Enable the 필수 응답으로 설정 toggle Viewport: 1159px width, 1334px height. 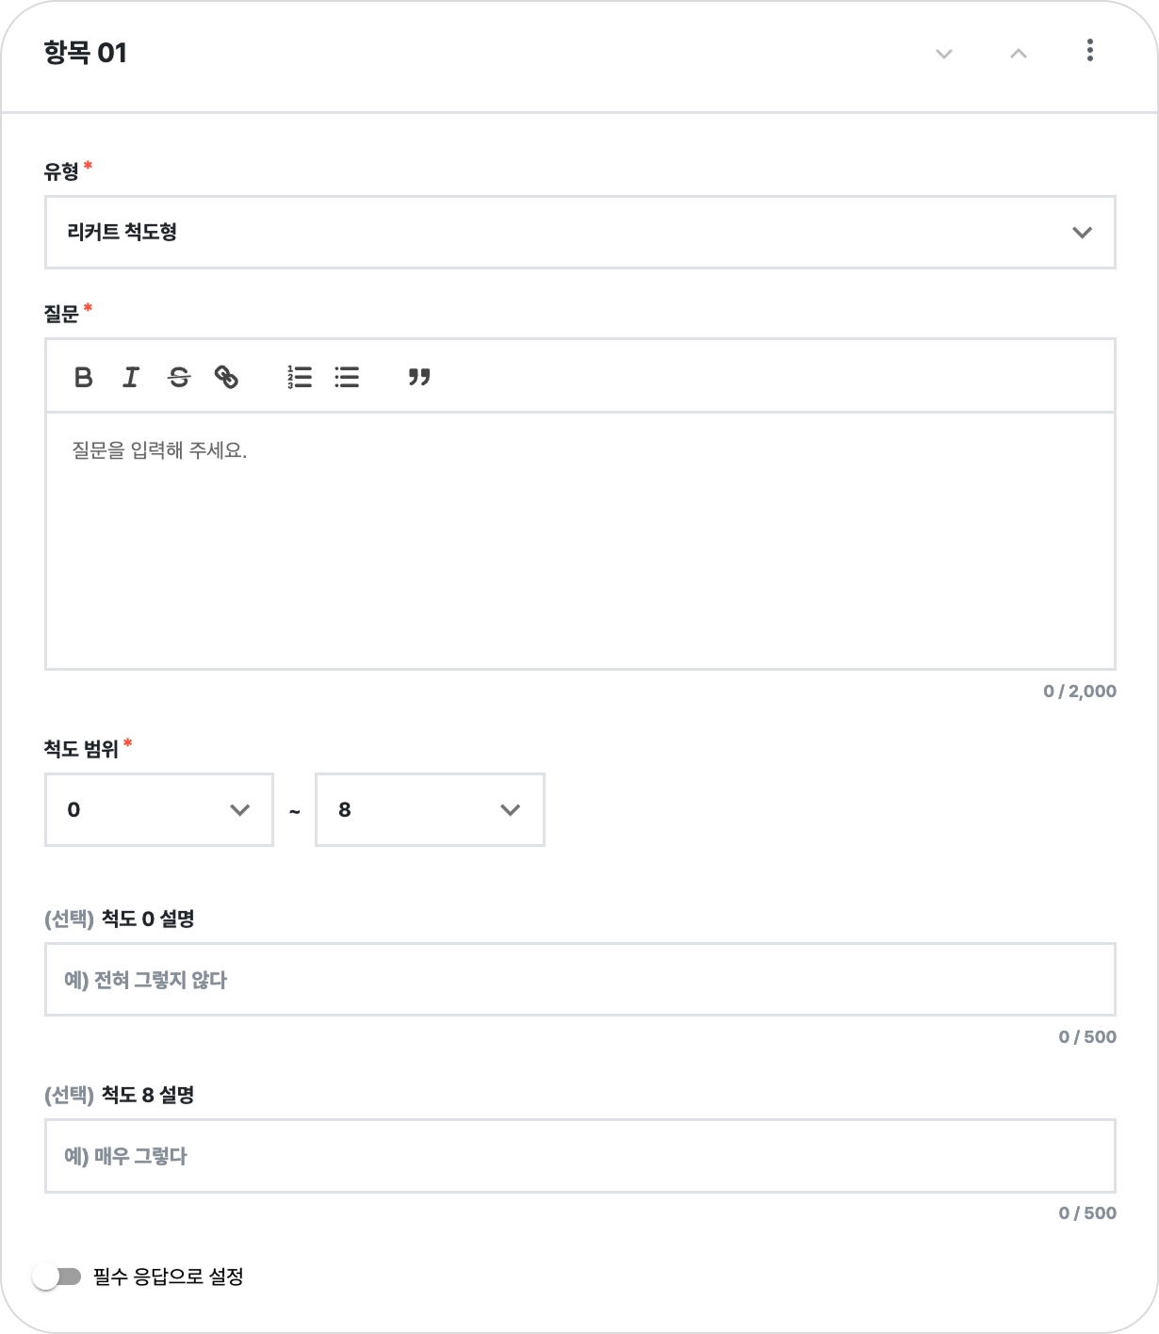point(57,1277)
